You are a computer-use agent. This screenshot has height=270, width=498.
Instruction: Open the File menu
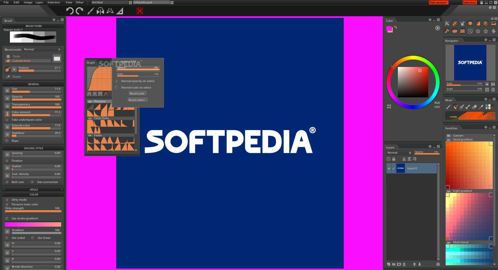click(x=6, y=2)
